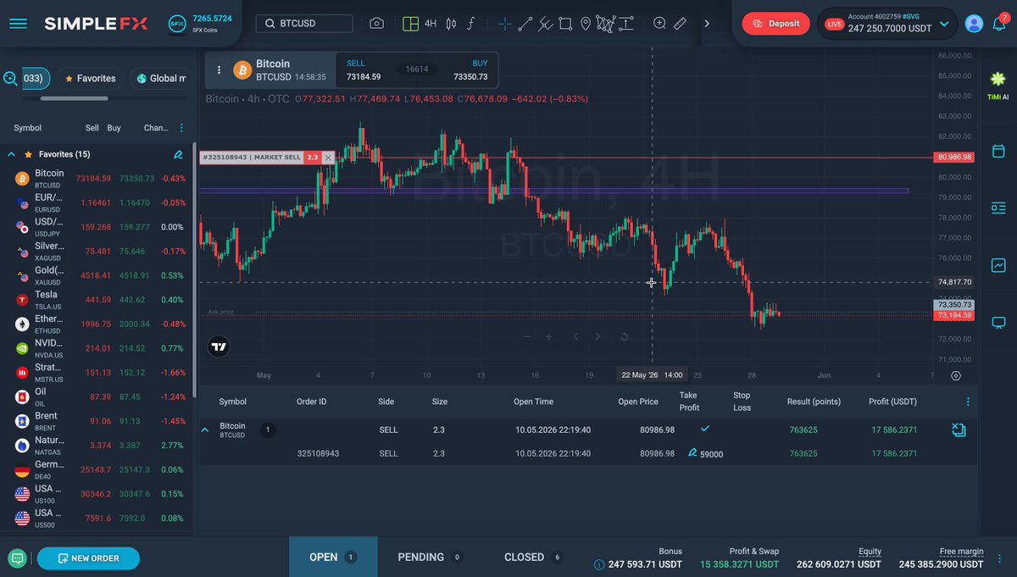Image resolution: width=1017 pixels, height=577 pixels.
Task: Reset chart view with circular arrow
Action: 625,336
